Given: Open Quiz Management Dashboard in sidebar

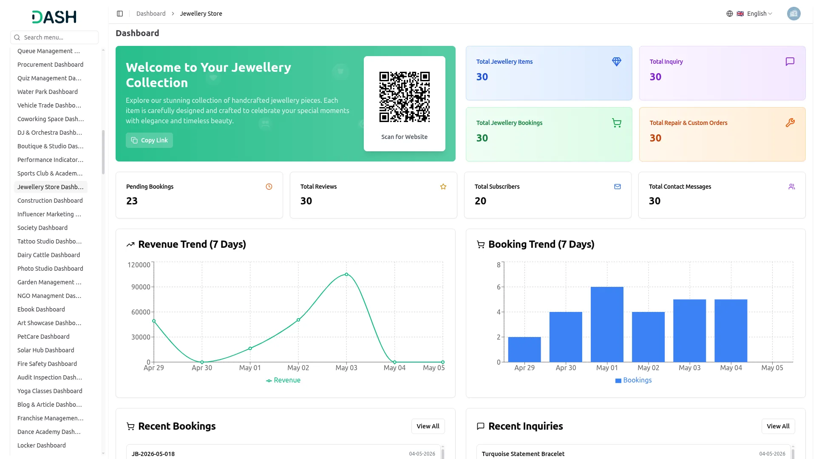Looking at the screenshot, I should 51,78.
